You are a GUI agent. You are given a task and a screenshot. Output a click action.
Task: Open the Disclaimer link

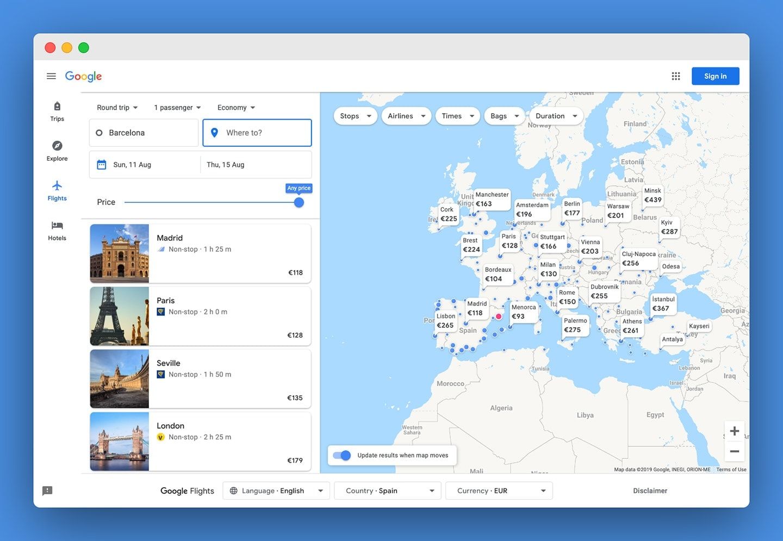650,490
